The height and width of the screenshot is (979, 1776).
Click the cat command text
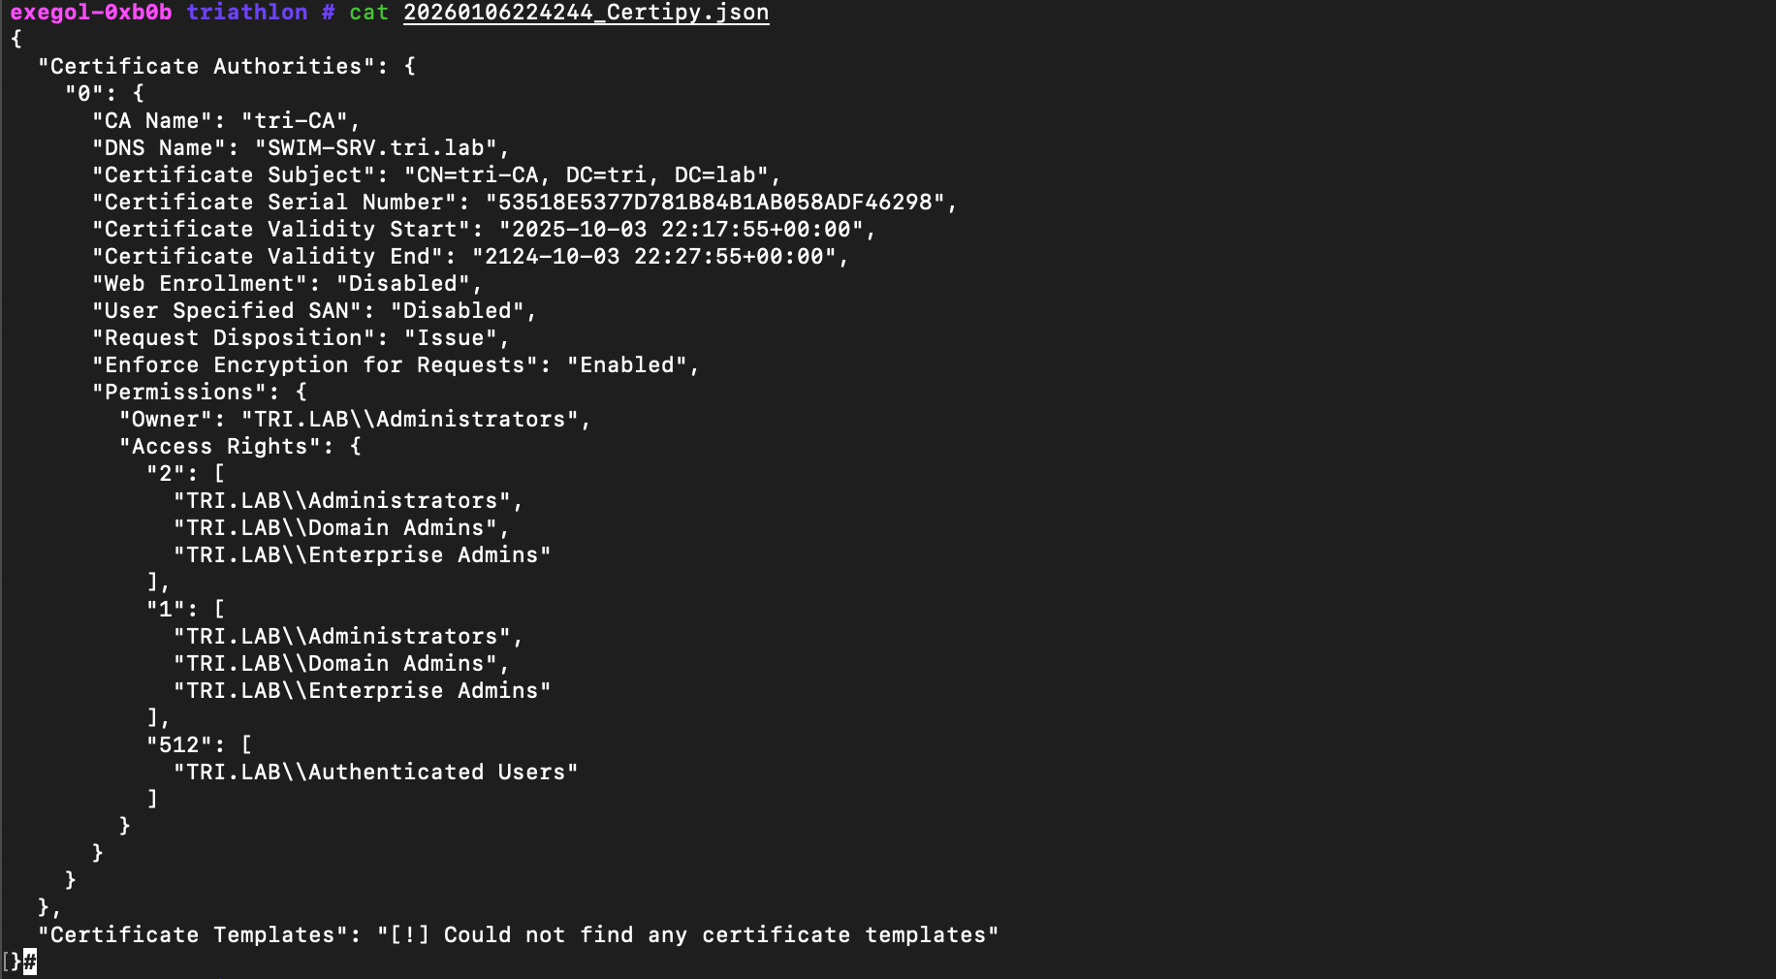point(368,13)
